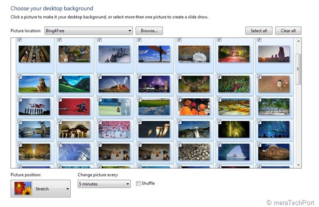Image resolution: width=319 pixels, height=207 pixels.
Task: Click the scrollbar down arrow
Action: point(298,165)
